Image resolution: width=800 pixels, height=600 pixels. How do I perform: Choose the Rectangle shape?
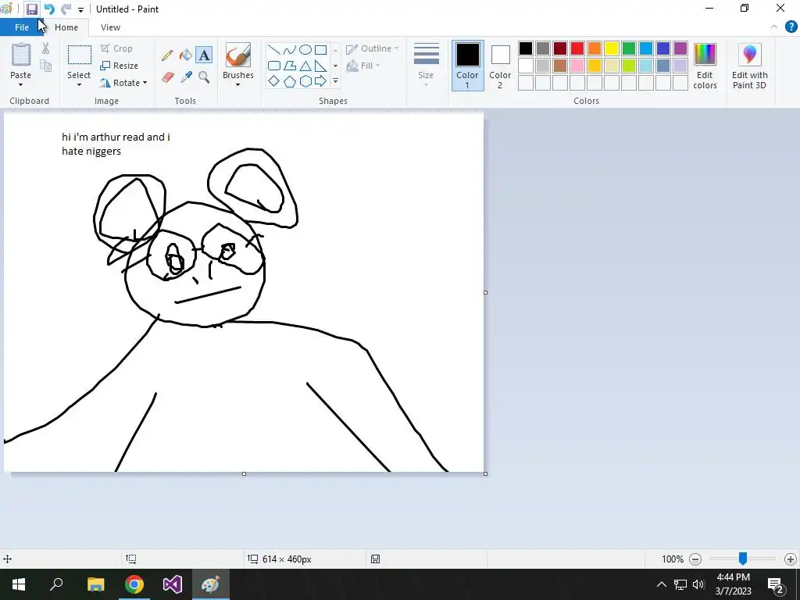pyautogui.click(x=321, y=49)
